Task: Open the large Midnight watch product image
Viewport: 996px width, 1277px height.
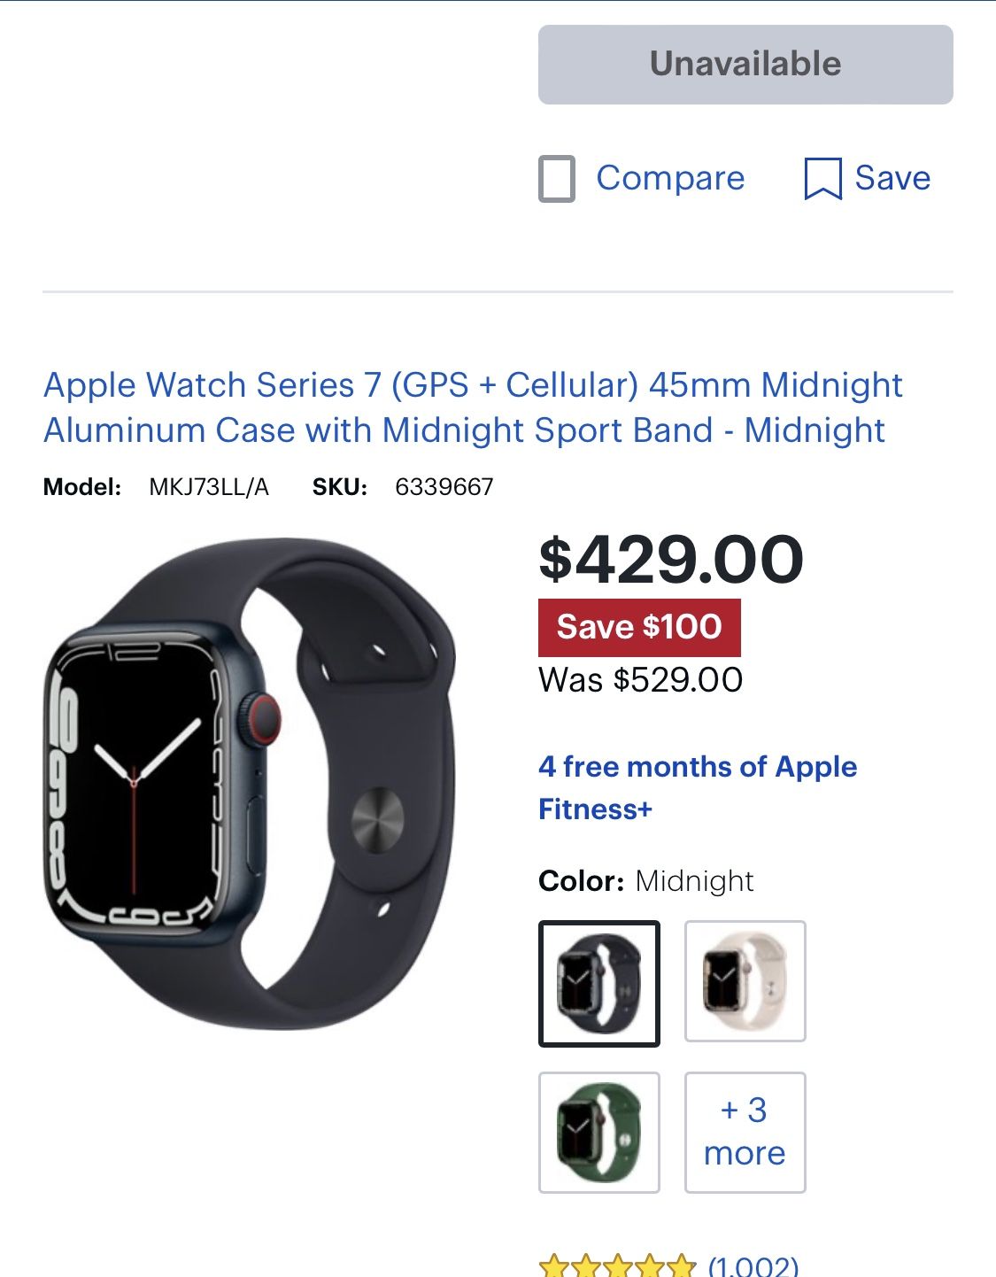Action: point(250,784)
